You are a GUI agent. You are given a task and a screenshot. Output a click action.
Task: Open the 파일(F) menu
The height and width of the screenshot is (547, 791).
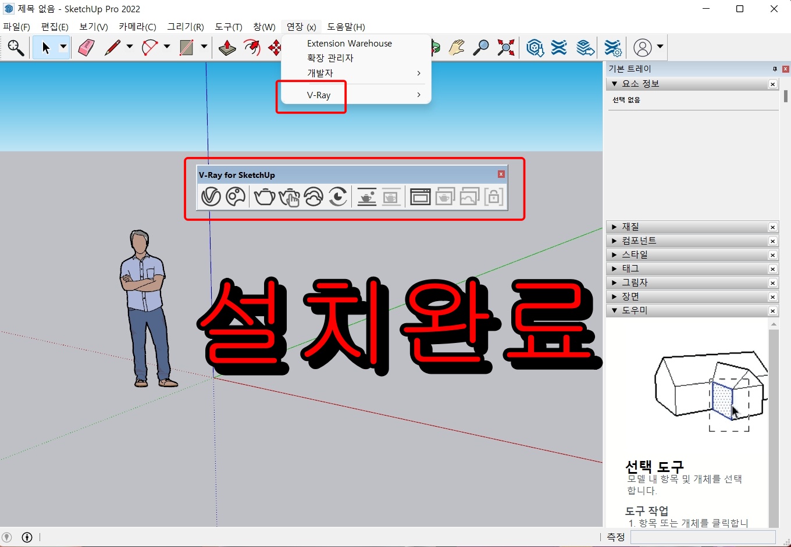[16, 27]
